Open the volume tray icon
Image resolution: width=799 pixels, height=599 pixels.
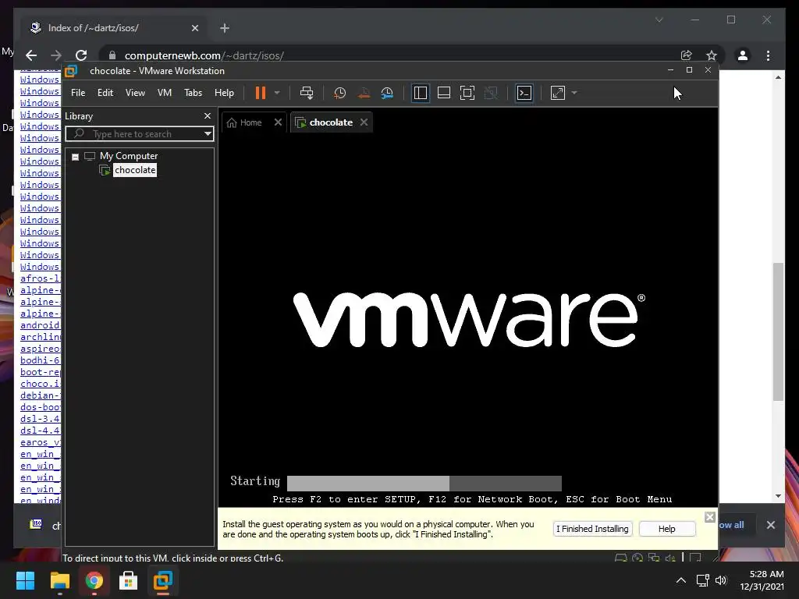(x=720, y=580)
